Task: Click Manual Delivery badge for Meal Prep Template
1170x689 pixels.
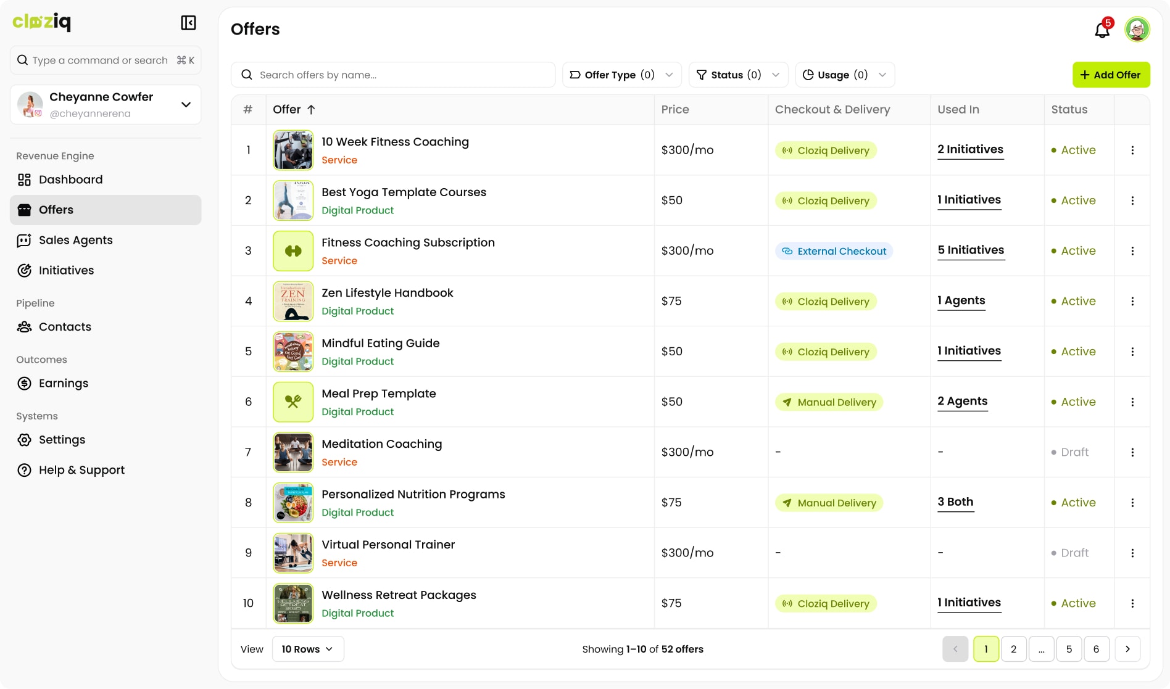Action: 829,402
